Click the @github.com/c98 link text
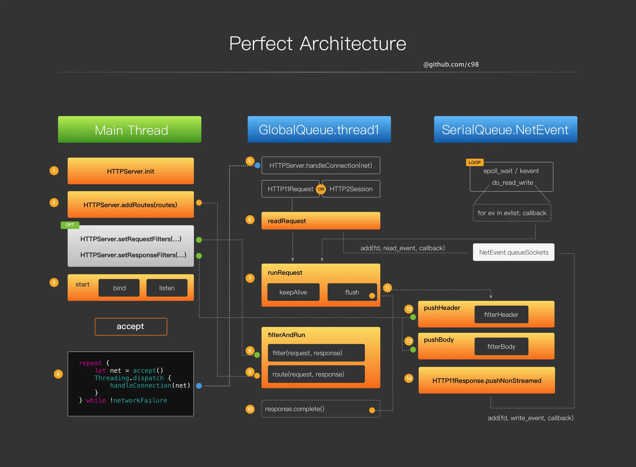The width and height of the screenshot is (636, 467). [x=451, y=64]
